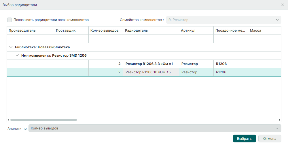Click filter field under Производитель column
Image resolution: width=288 pixels, height=149 pixels.
point(30,39)
